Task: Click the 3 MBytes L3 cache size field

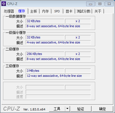Action: pyautogui.click(x=45, y=71)
